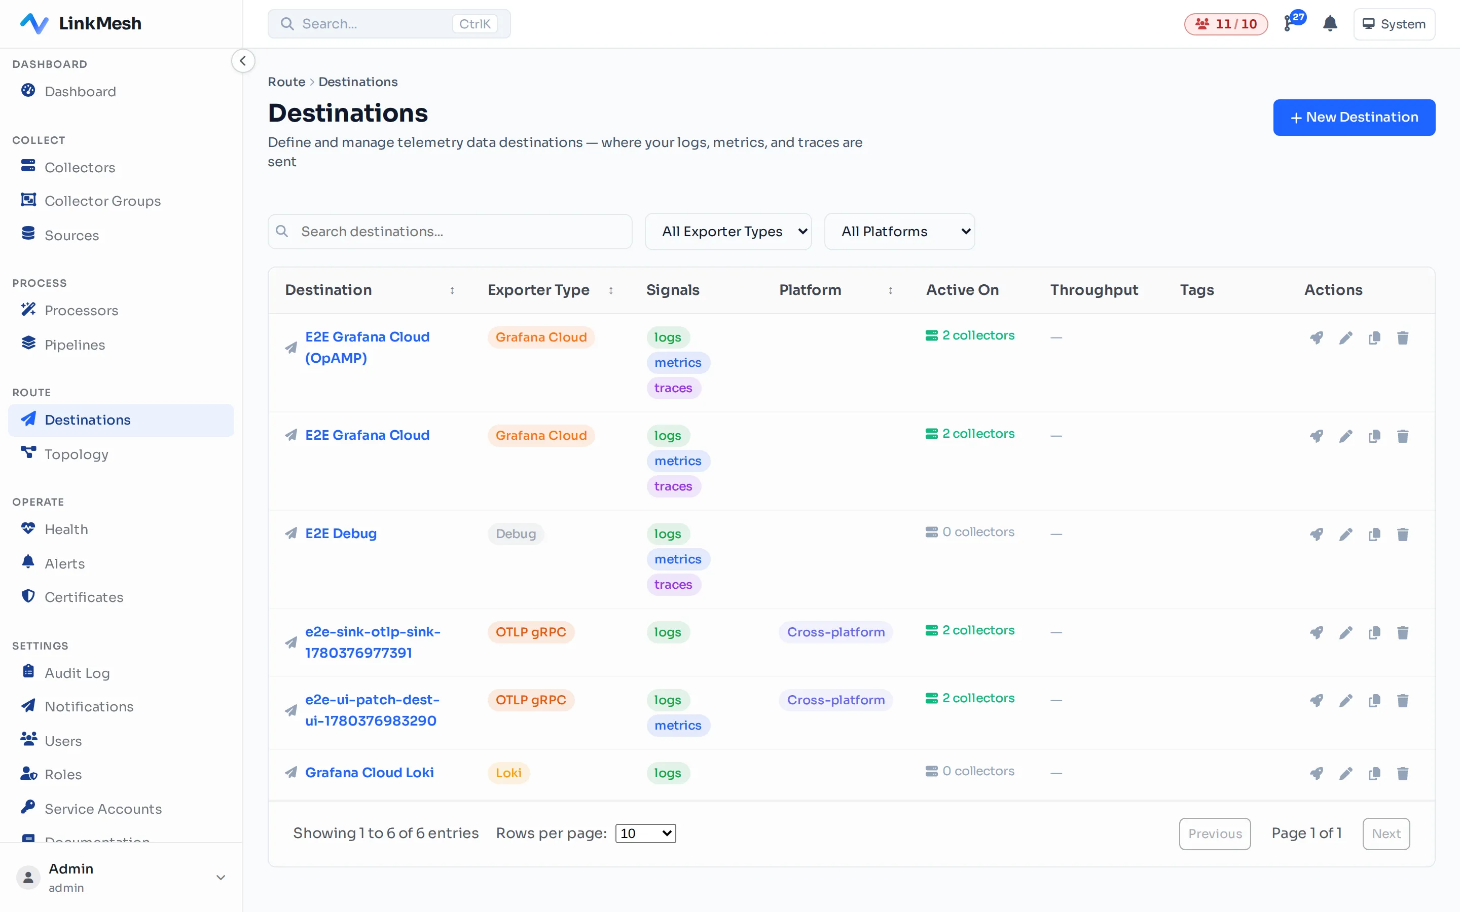Edit the E2E Debug destination
This screenshot has width=1460, height=912.
point(1345,535)
